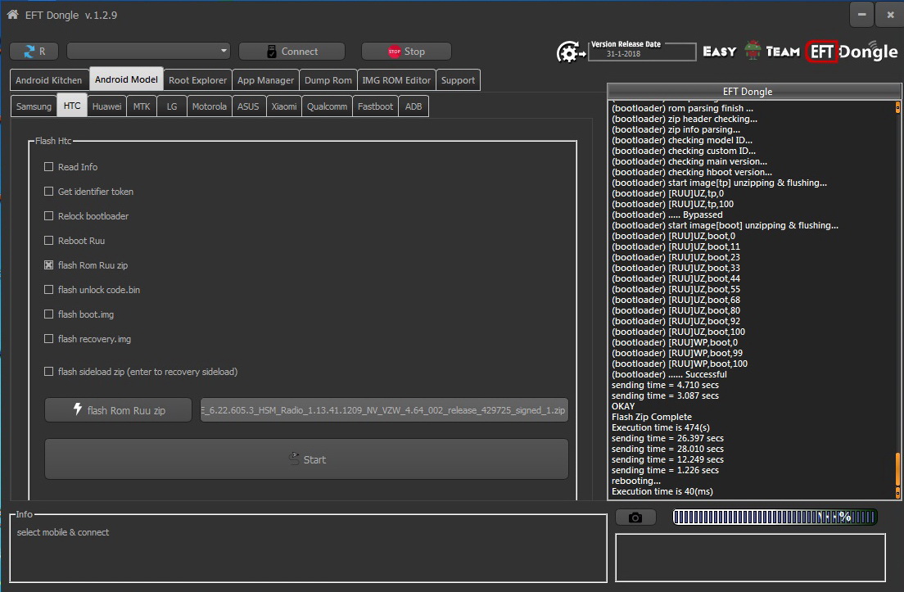
Task: Open the settings gear icon near Version Release Date
Action: click(x=570, y=52)
